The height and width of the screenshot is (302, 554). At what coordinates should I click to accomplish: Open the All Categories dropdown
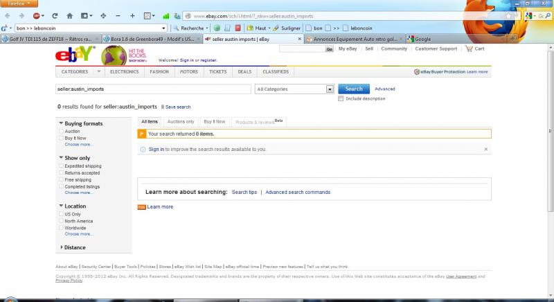294,89
